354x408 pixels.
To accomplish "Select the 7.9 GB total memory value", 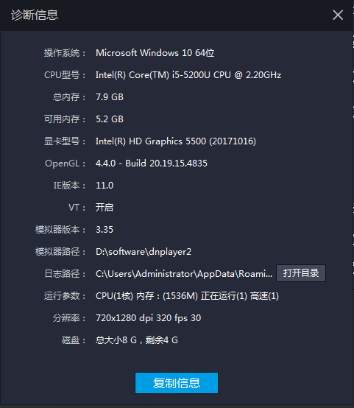I will click(110, 97).
